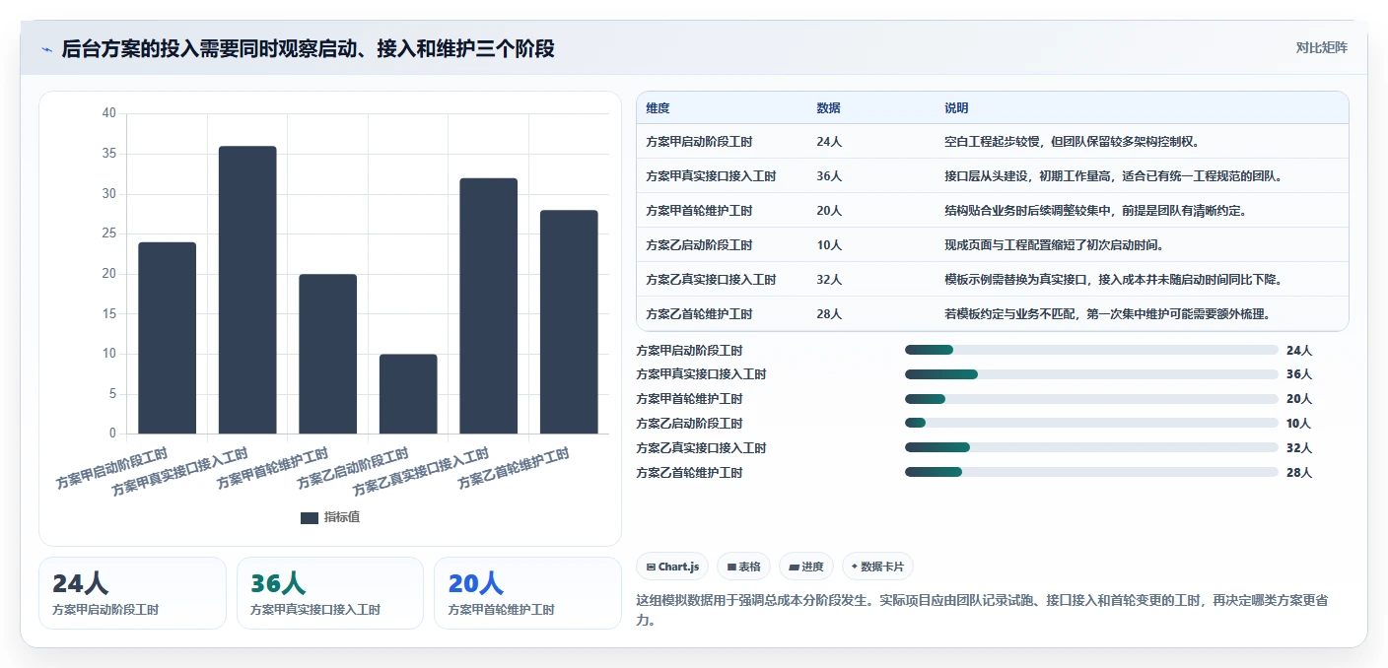Click the 说明 column header

pyautogui.click(x=956, y=108)
